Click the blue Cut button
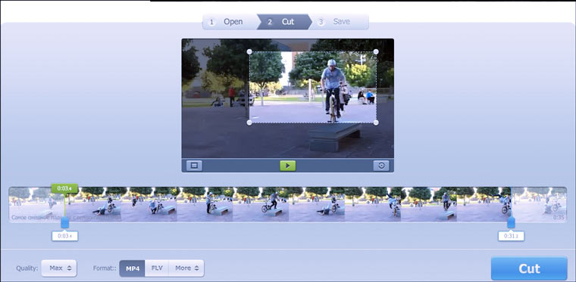This screenshot has width=576, height=282. tap(529, 268)
